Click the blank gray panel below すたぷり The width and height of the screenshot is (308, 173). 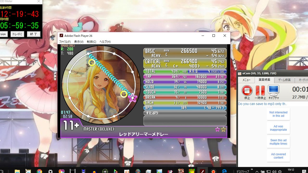[185, 121]
